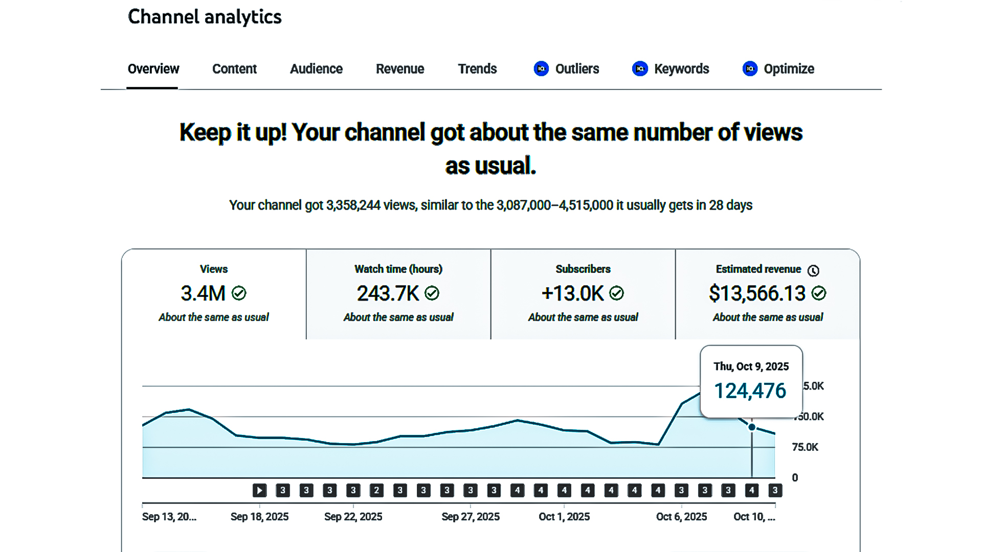Viewport: 982px width, 552px height.
Task: Click the vidIQ icon beside Outliers
Action: point(541,68)
